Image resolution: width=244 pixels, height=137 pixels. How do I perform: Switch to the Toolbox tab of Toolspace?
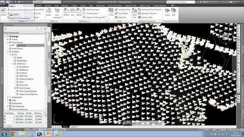tap(49, 93)
